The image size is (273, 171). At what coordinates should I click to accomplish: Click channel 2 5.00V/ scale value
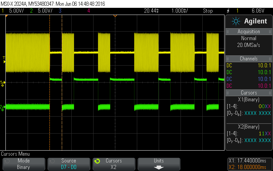45,11
